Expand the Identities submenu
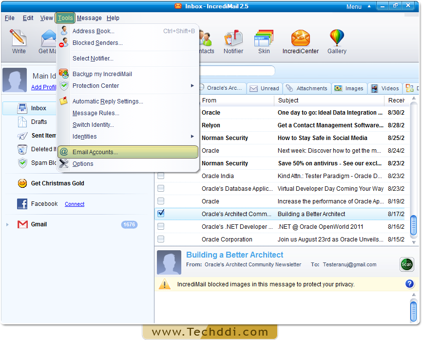Screen dimensions: 422x340 click(x=192, y=137)
